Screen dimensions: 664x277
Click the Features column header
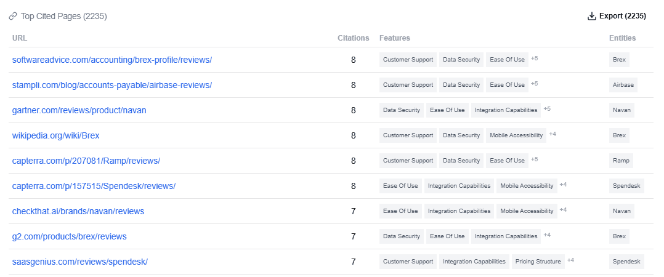coord(395,38)
